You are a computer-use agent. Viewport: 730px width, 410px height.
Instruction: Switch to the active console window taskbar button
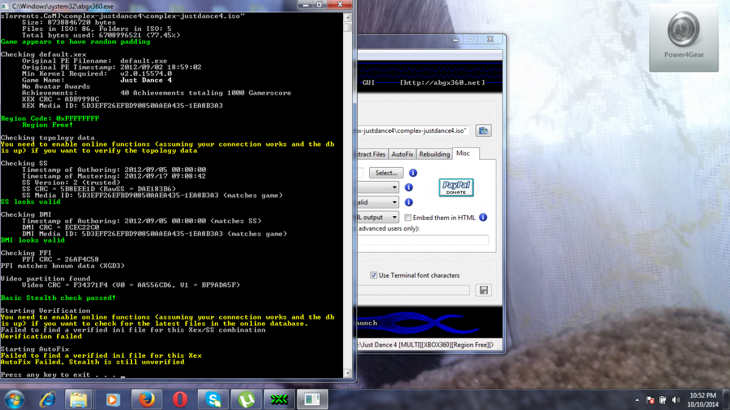click(x=312, y=399)
